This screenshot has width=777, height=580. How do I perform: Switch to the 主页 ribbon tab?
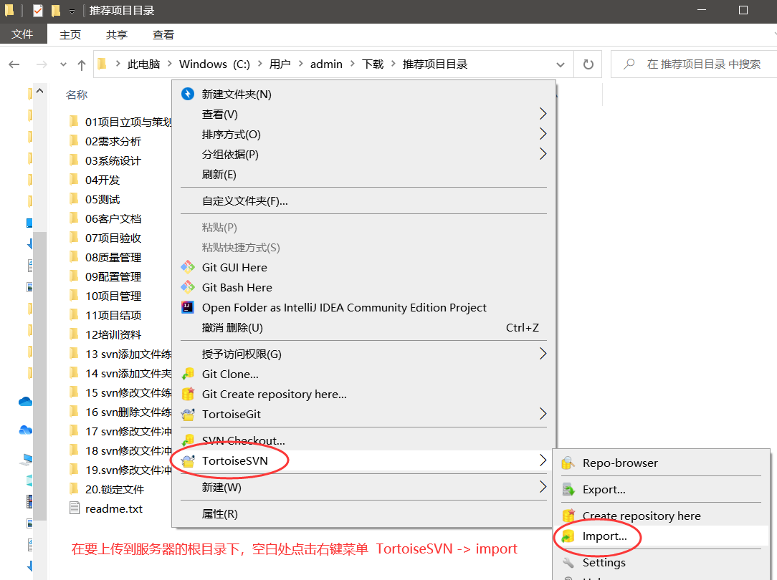[x=70, y=34]
